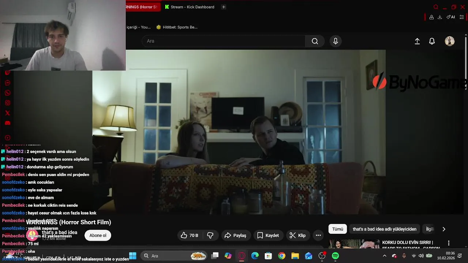The image size is (468, 263).
Task: Open Google Chrome from the taskbar
Action: tap(282, 256)
